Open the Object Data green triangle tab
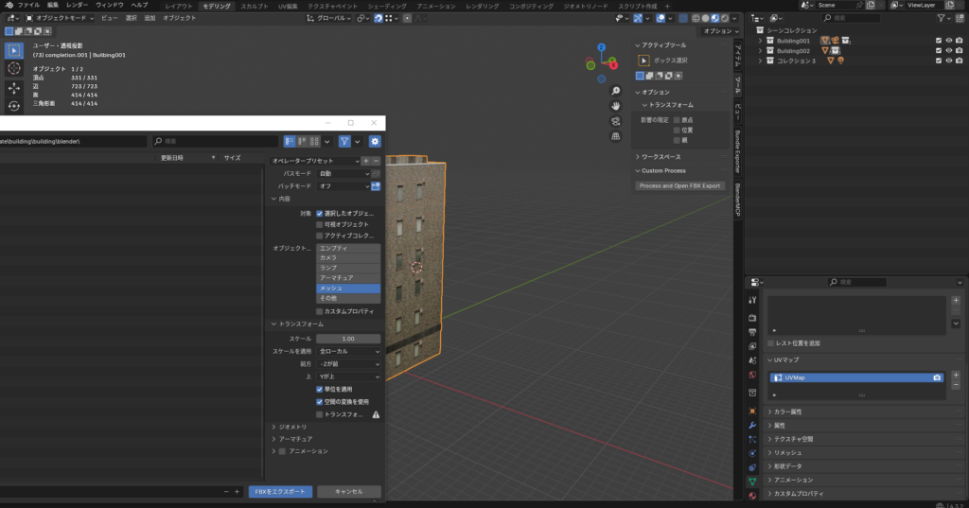This screenshot has height=508, width=969. 751,481
